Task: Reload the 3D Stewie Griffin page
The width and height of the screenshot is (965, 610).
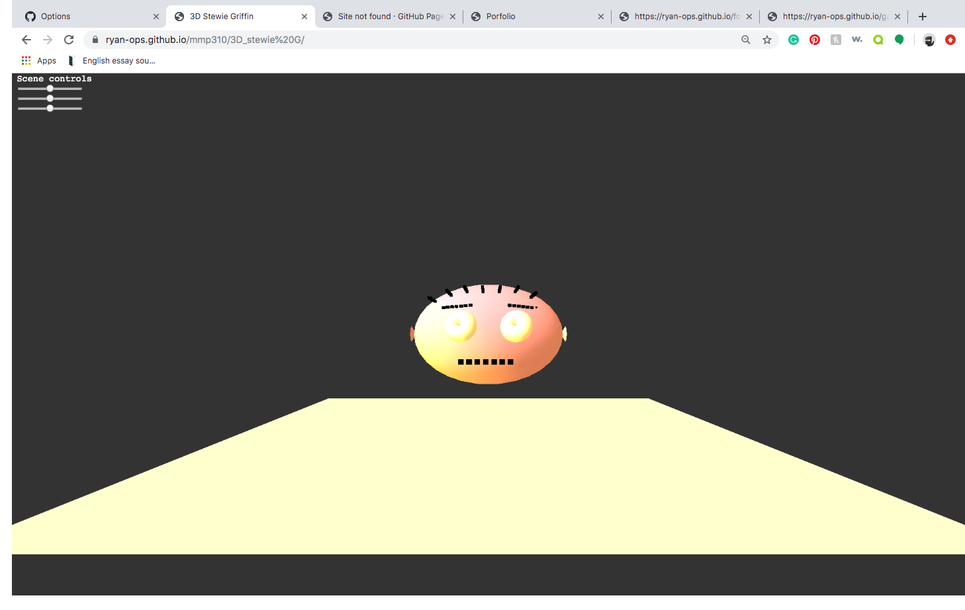Action: tap(69, 40)
